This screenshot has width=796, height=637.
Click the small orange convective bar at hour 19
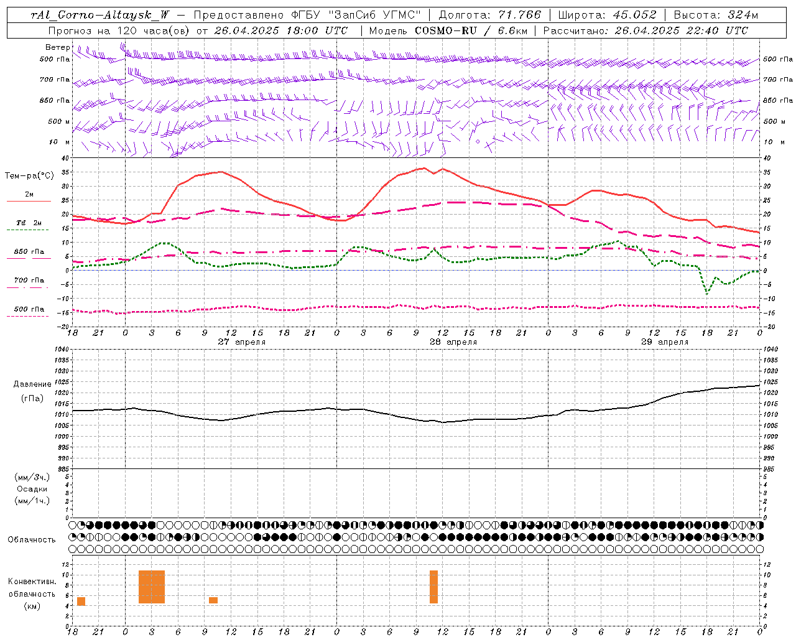pos(81,601)
